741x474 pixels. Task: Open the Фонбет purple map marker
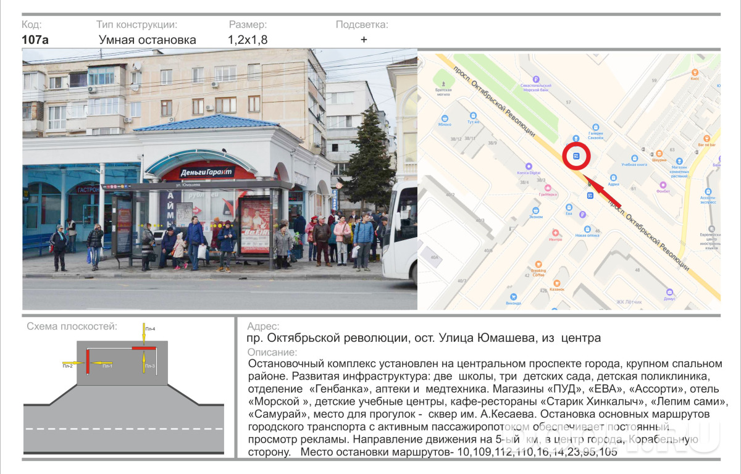[663, 184]
